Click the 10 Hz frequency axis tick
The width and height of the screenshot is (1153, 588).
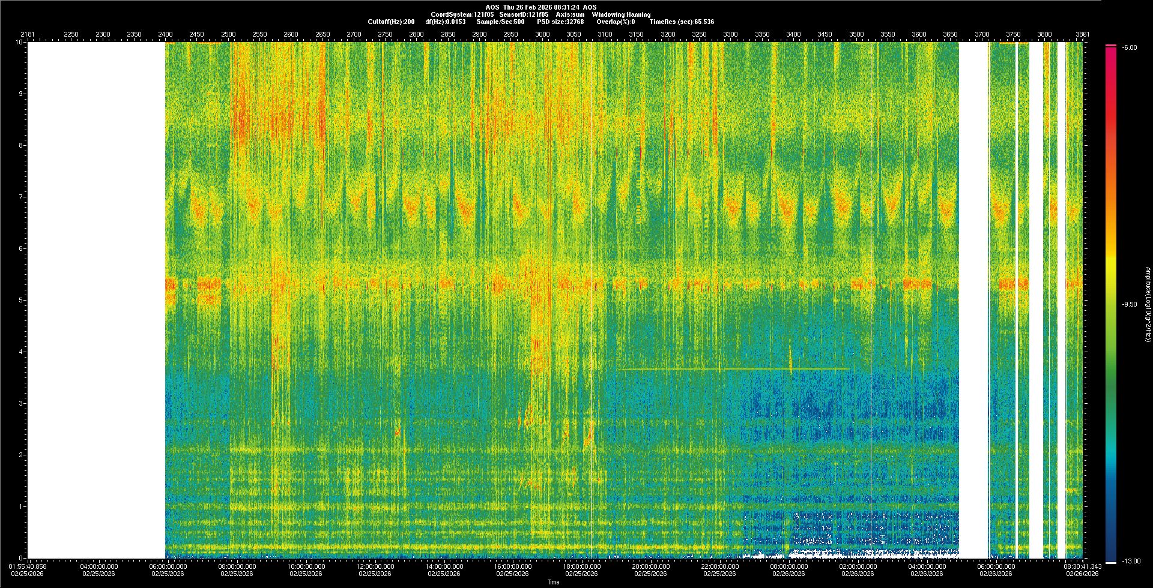pyautogui.click(x=19, y=43)
